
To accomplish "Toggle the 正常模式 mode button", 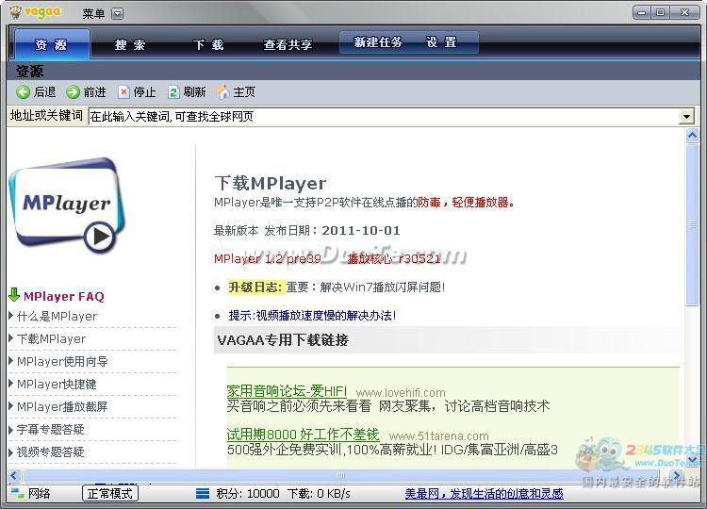I will pyautogui.click(x=110, y=493).
